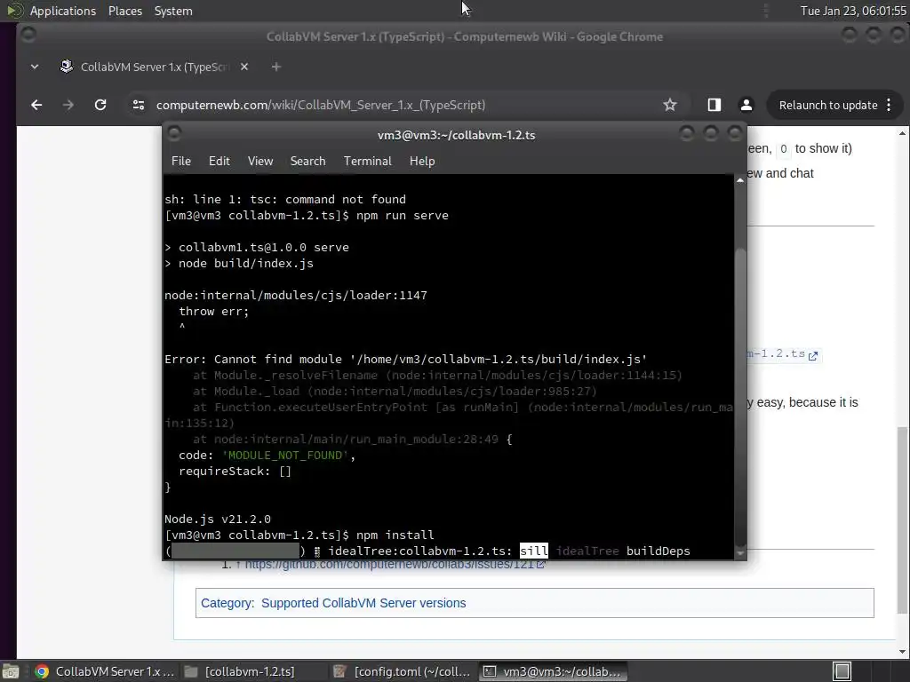Switch to CollabVM Server Chrome taskbar item
The height and width of the screenshot is (682, 910).
(105, 671)
